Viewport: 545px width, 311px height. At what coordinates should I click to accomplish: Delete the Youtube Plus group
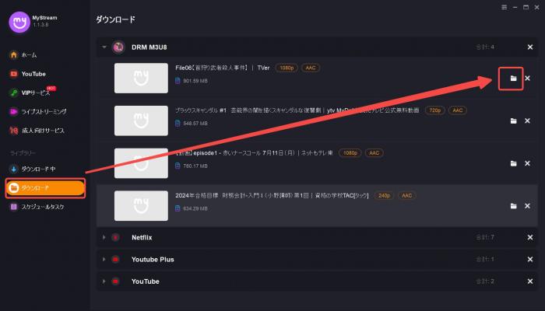pos(530,259)
